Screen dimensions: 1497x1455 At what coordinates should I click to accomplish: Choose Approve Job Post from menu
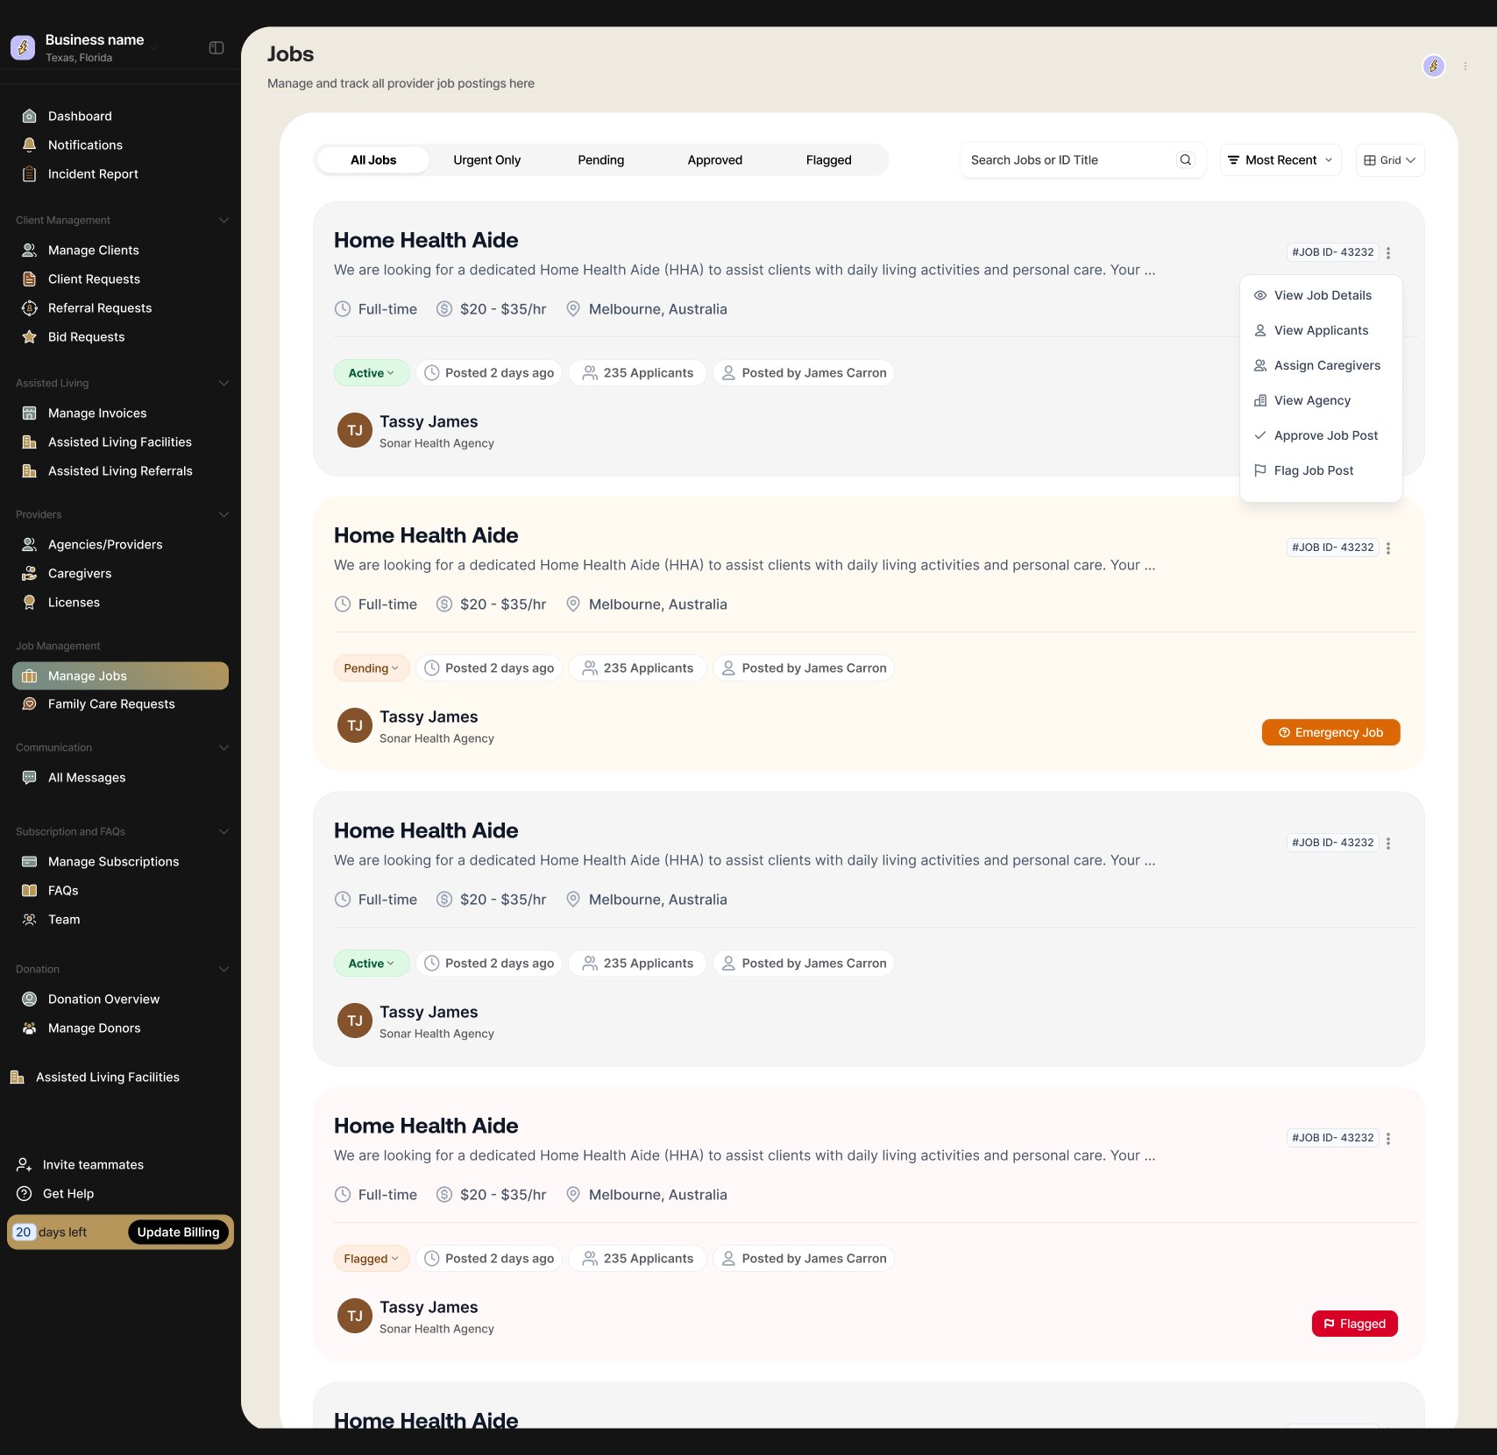[1321, 436]
